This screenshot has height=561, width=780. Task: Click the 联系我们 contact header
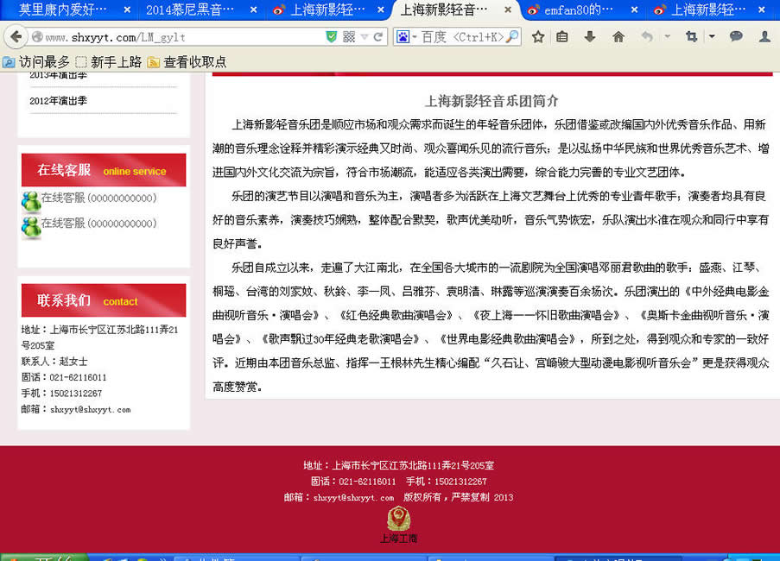coord(104,300)
